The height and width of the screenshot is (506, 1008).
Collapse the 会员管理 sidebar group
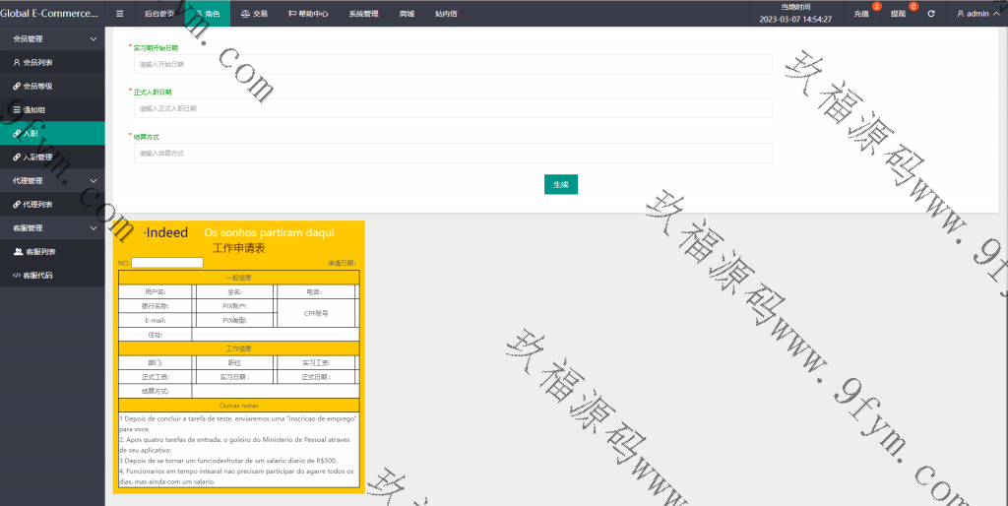tap(94, 38)
